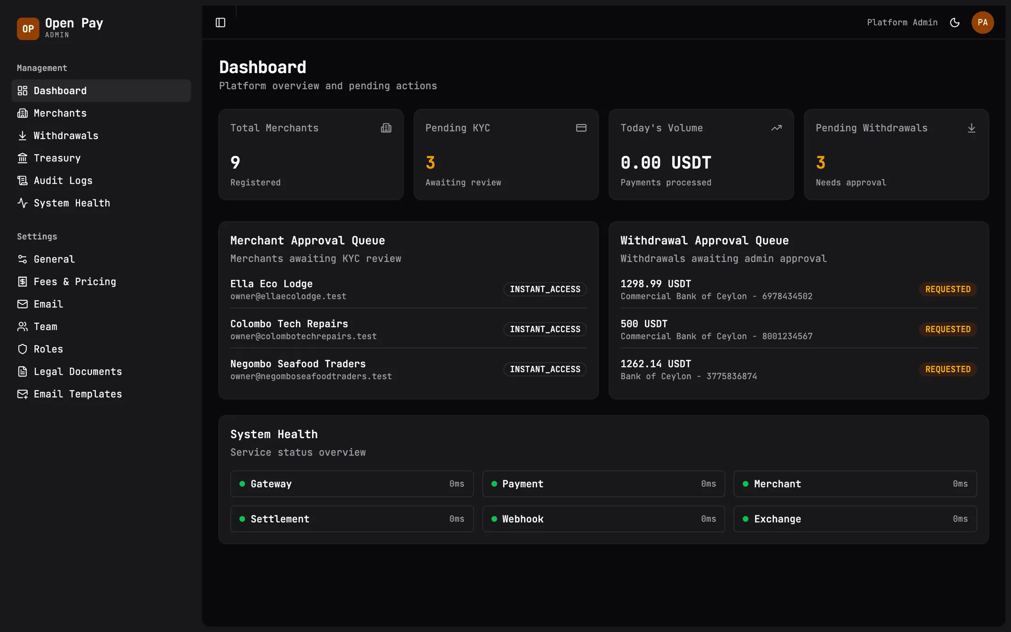Image resolution: width=1011 pixels, height=632 pixels.
Task: Click the Legal Documents file icon
Action: 23,371
